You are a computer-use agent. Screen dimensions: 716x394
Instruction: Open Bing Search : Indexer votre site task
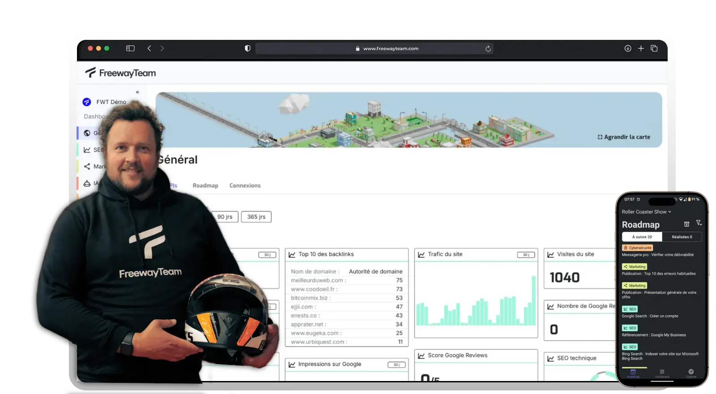pos(660,356)
